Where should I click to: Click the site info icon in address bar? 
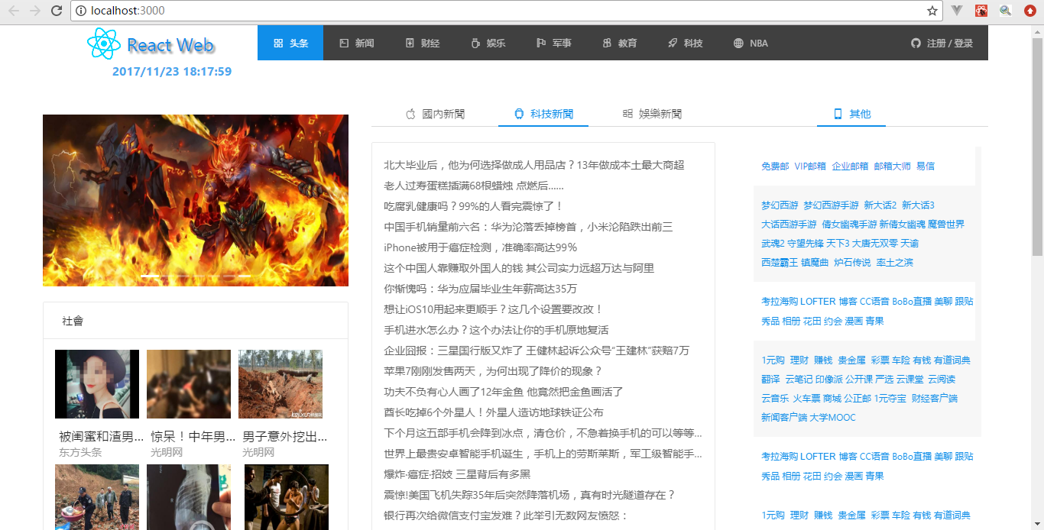pos(81,11)
